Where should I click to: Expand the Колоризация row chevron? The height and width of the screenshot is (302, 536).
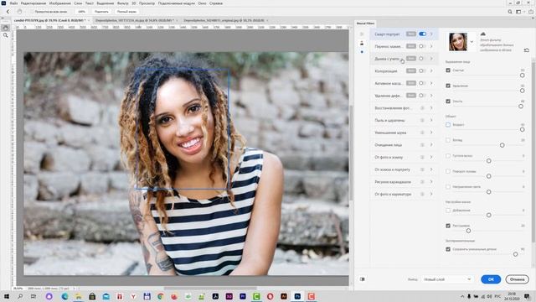pos(431,70)
